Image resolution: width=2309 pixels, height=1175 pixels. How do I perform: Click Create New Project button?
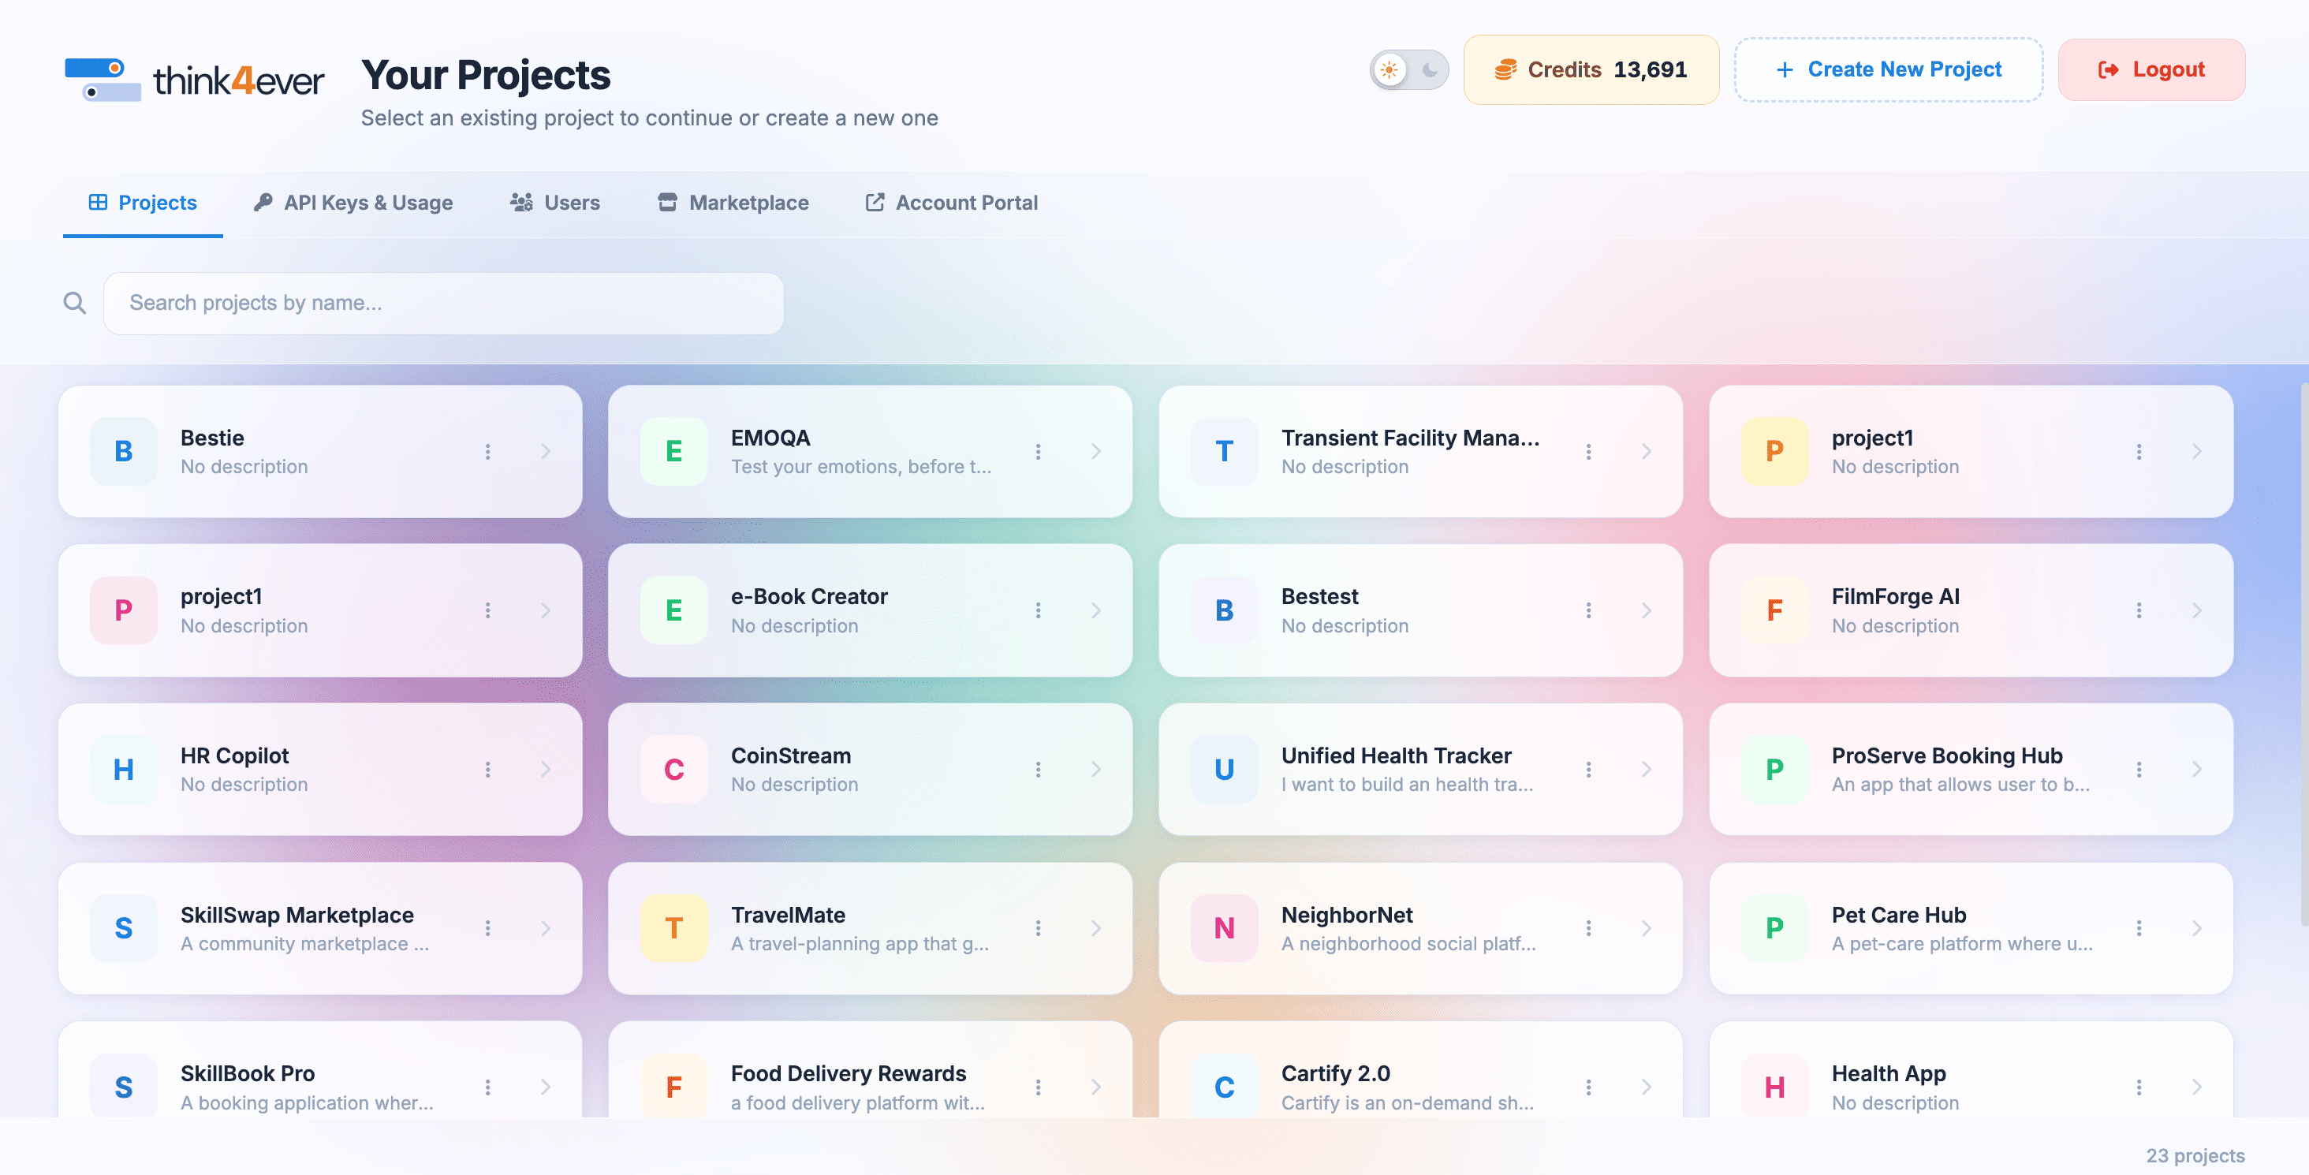1889,70
